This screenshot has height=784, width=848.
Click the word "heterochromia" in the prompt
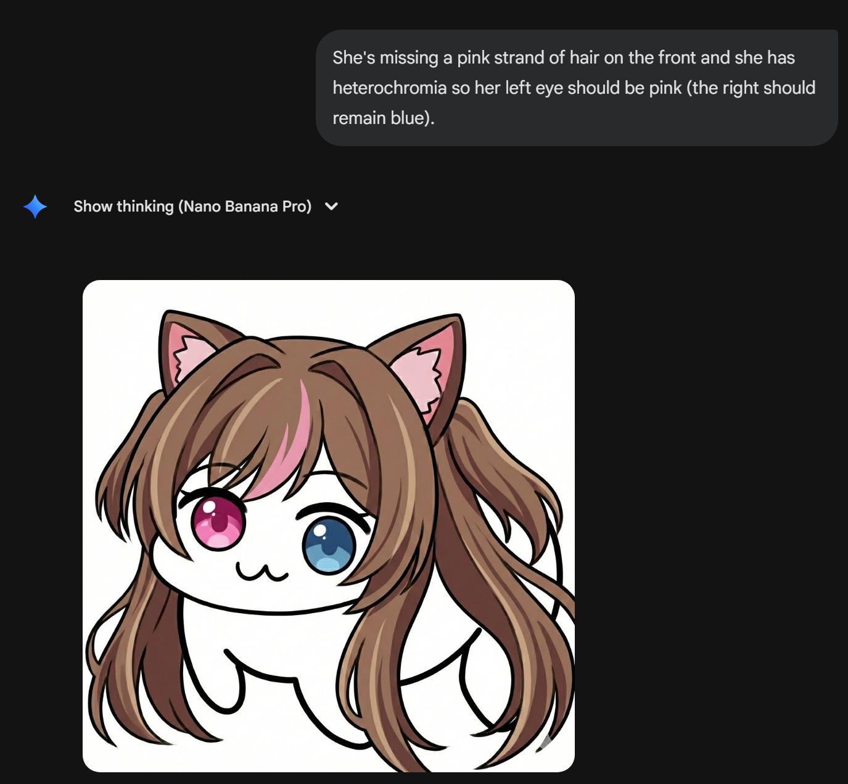(x=390, y=88)
